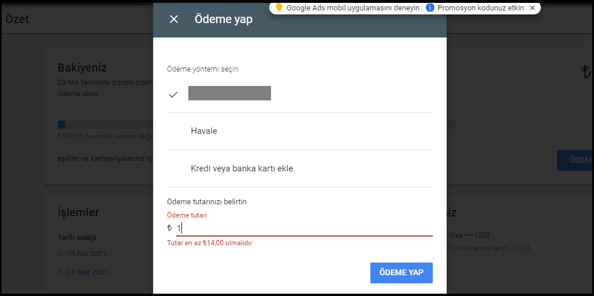This screenshot has width=594, height=296.
Task: Click the Promosyon kodunuz etkin message
Action: pos(480,8)
